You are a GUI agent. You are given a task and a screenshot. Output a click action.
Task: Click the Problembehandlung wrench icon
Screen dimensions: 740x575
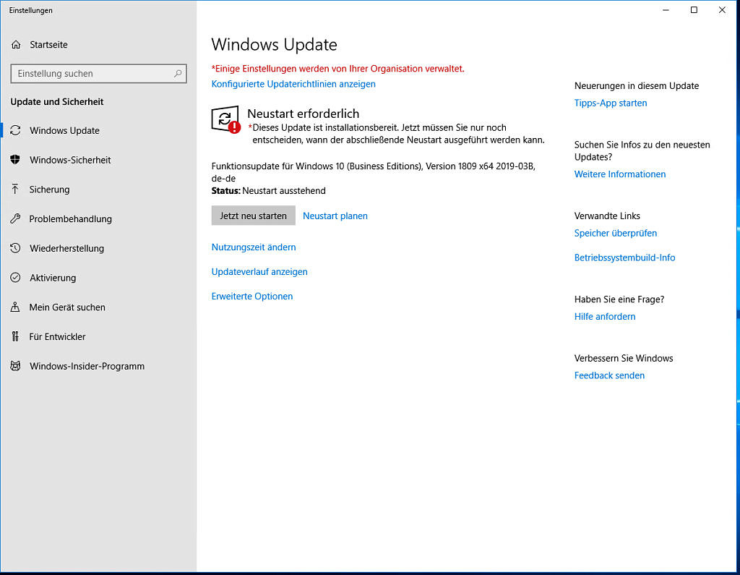click(15, 219)
